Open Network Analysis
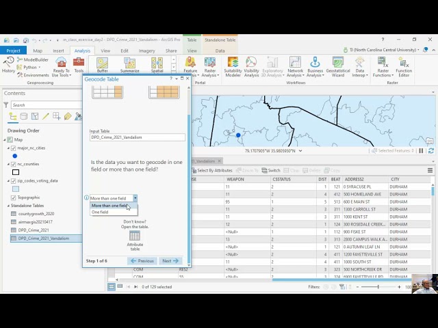 (295, 67)
